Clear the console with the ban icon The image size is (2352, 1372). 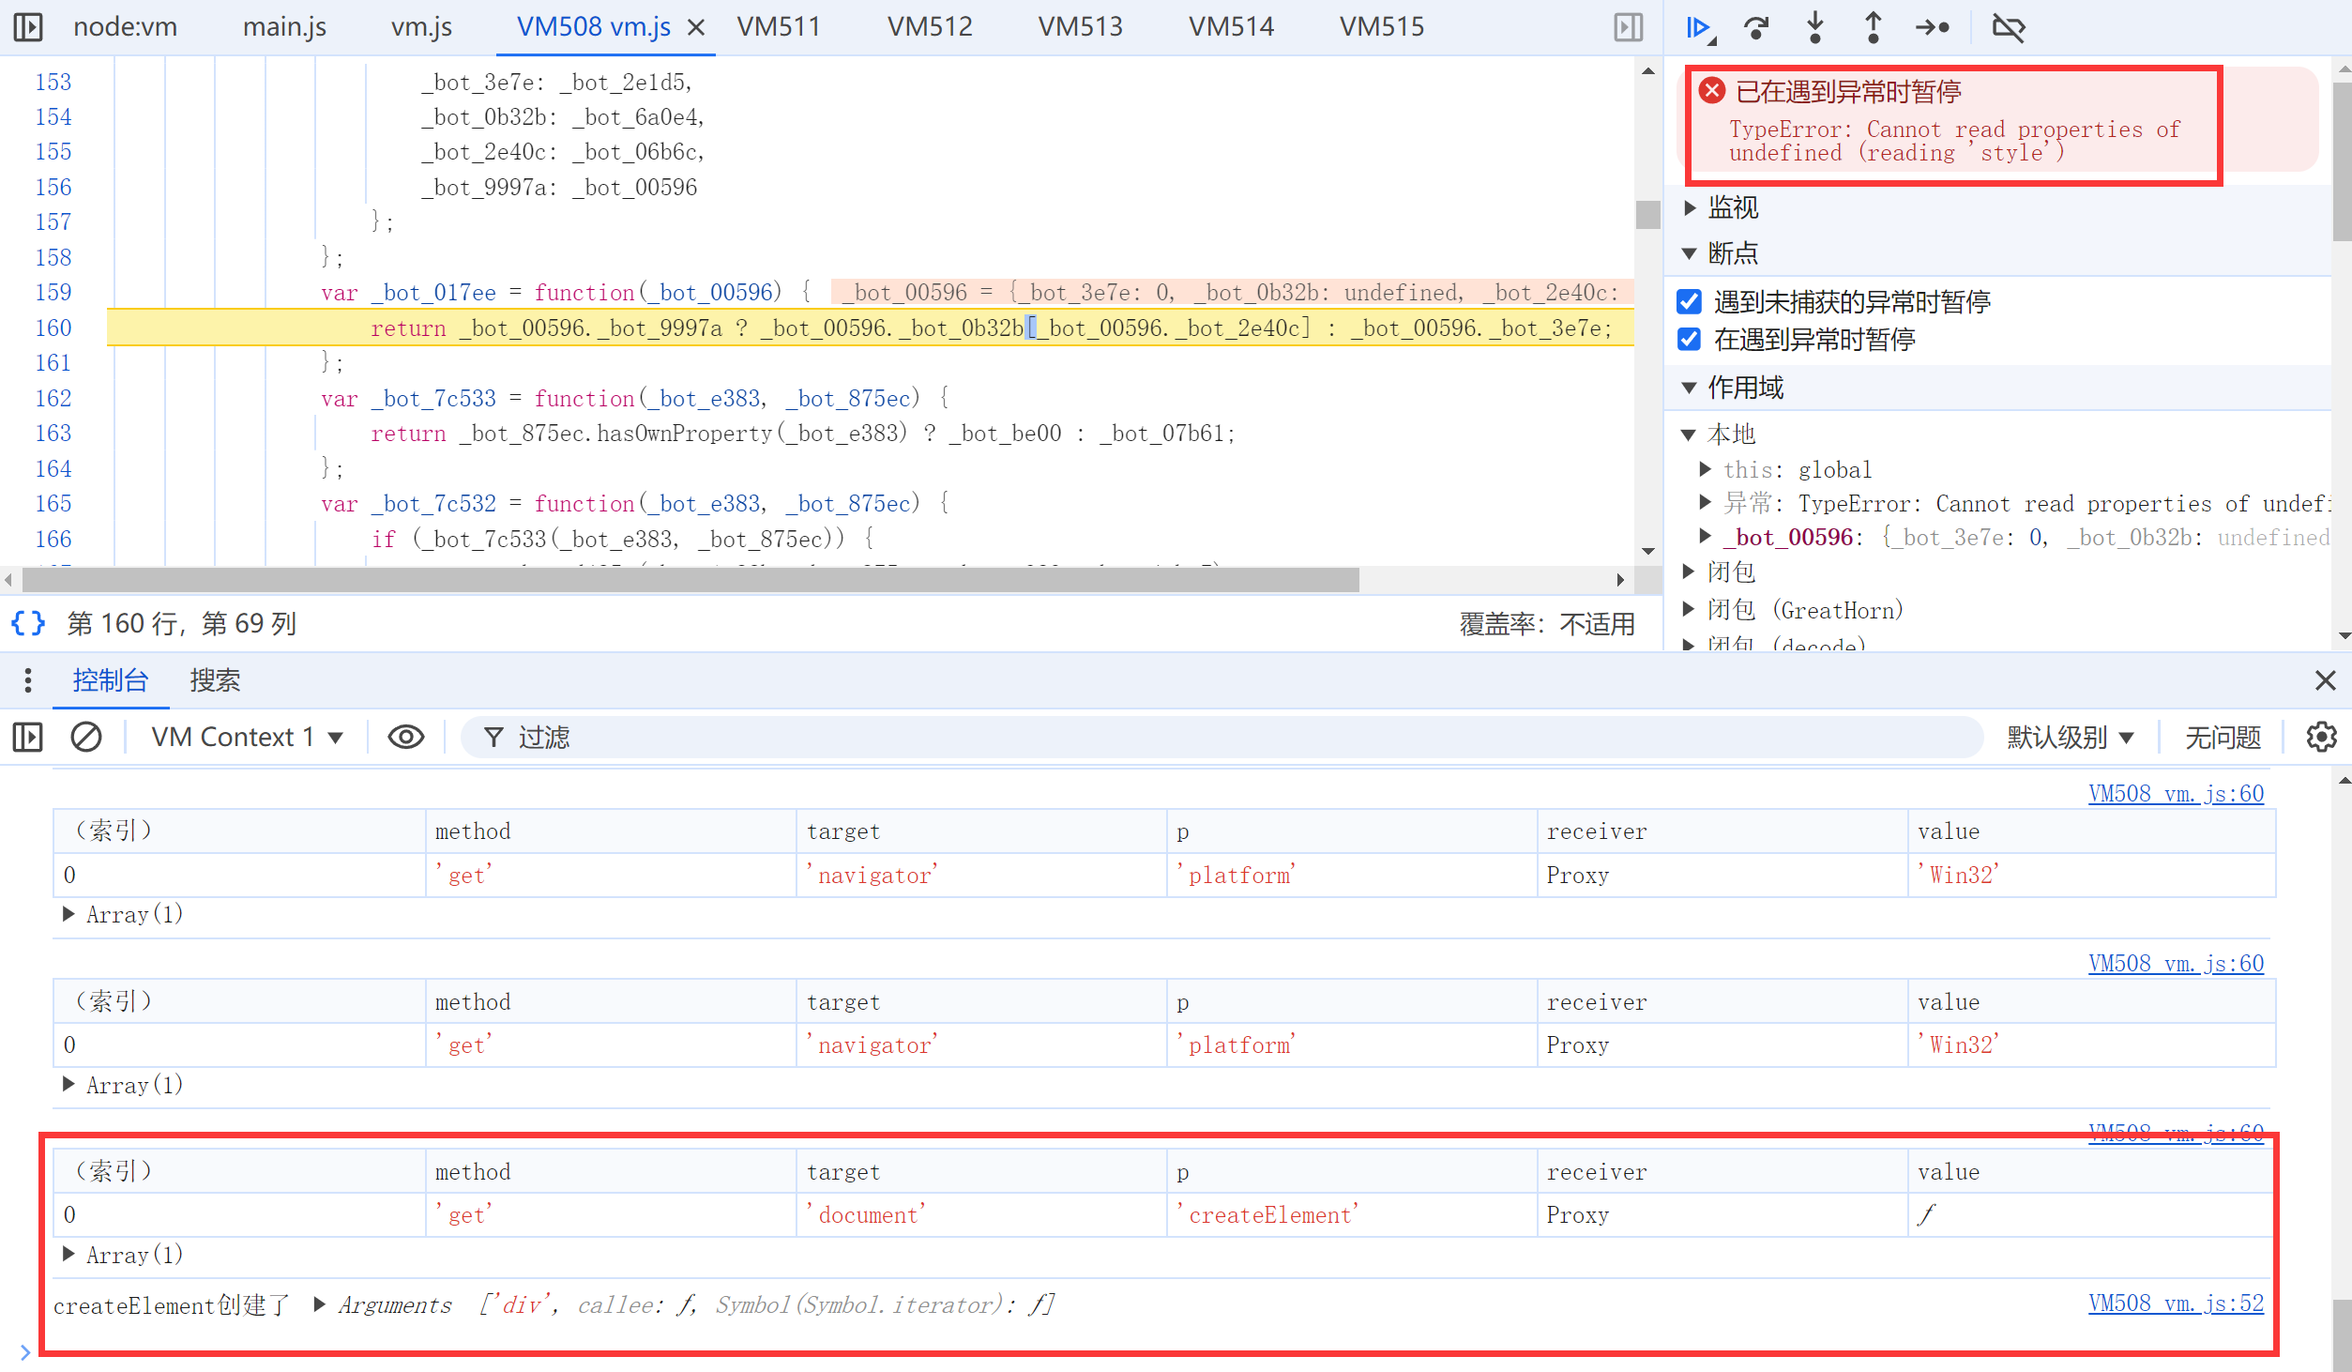coord(86,737)
